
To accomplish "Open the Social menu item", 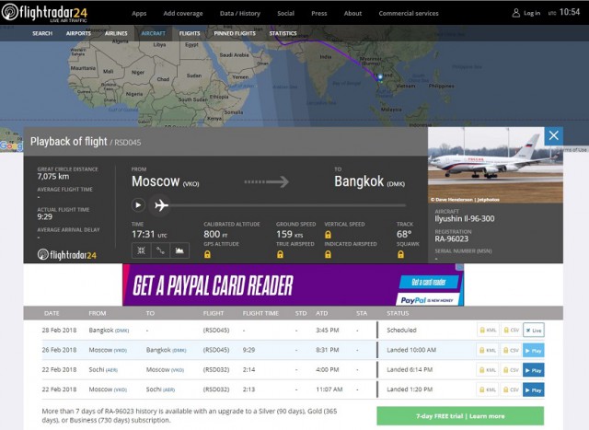I will tap(285, 13).
